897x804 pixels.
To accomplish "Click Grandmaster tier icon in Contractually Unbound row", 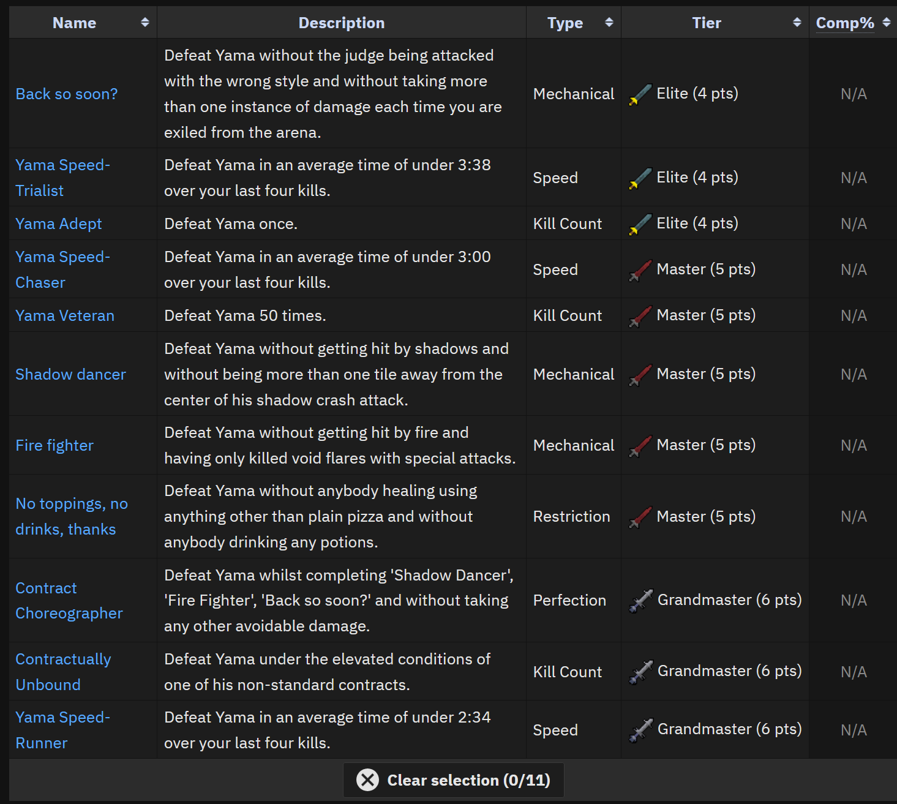I will click(x=641, y=672).
